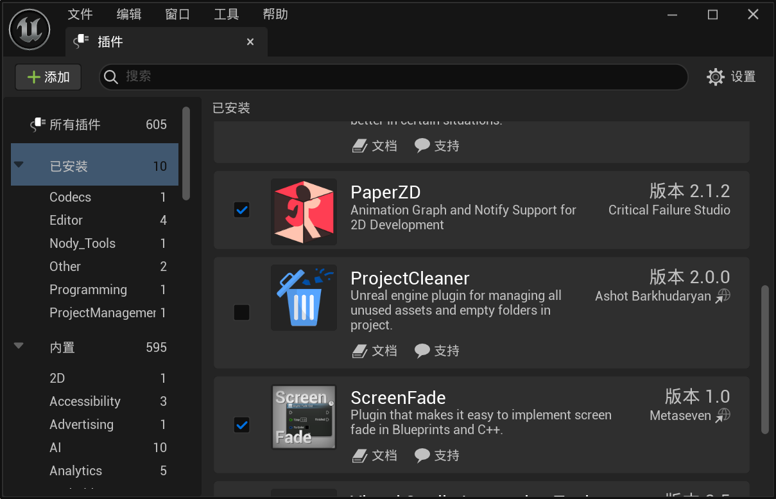Select the Codecs category
Screen dimensions: 776x499
point(94,197)
